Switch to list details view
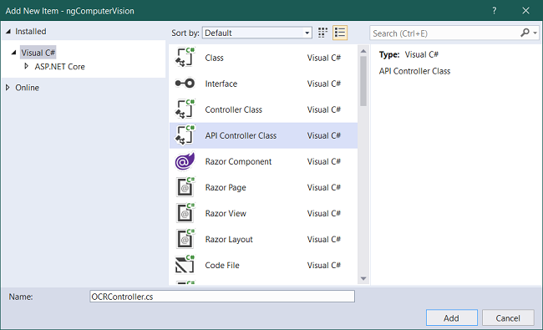Image resolution: width=543 pixels, height=330 pixels. pos(340,33)
